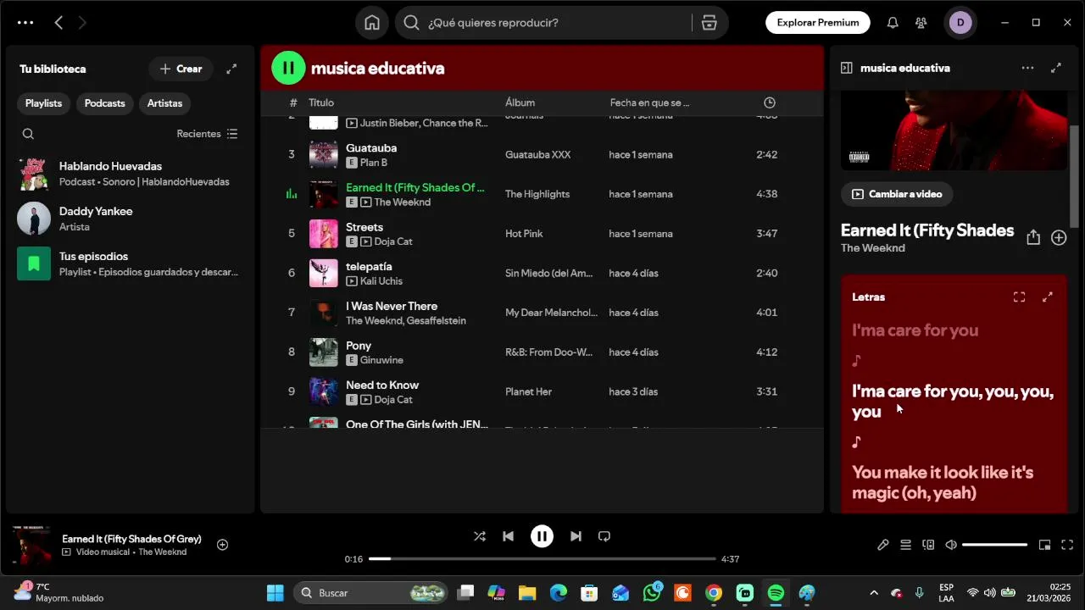1085x610 pixels.
Task: Open Tus episodios playlist
Action: click(130, 263)
